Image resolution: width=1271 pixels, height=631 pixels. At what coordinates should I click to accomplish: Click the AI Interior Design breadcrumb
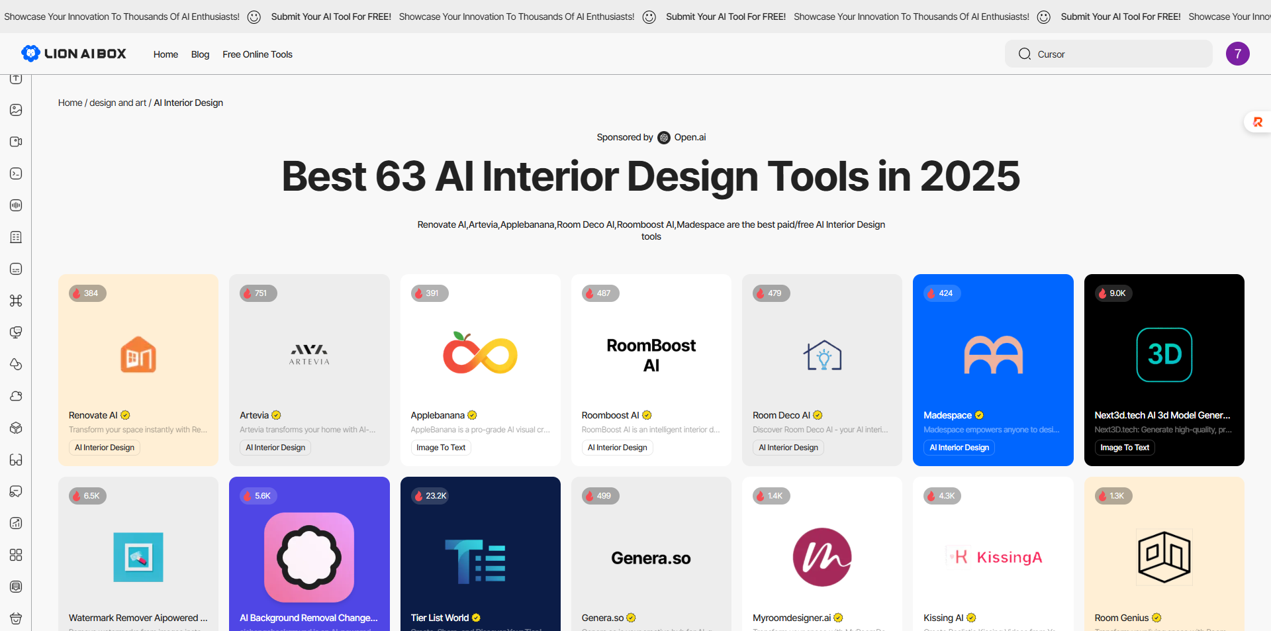click(189, 103)
